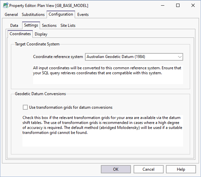Screen dimensions: 201x177
Task: Enable transformation grids for datum conversions
Action: [25, 107]
